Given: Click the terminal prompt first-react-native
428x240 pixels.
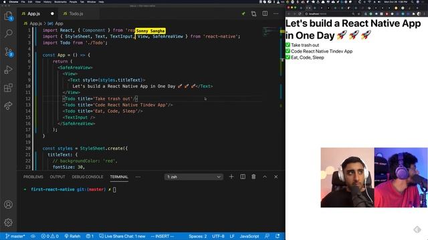Looking at the screenshot, I should coord(52,189).
